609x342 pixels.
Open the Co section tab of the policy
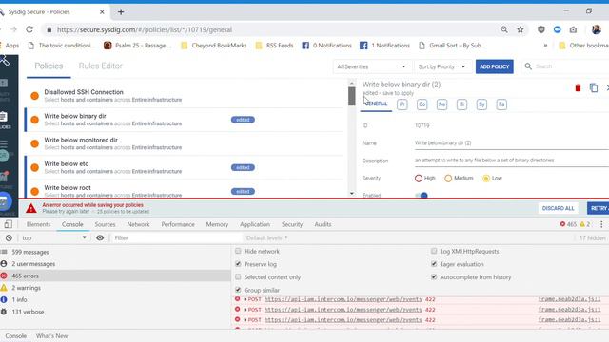tap(422, 104)
